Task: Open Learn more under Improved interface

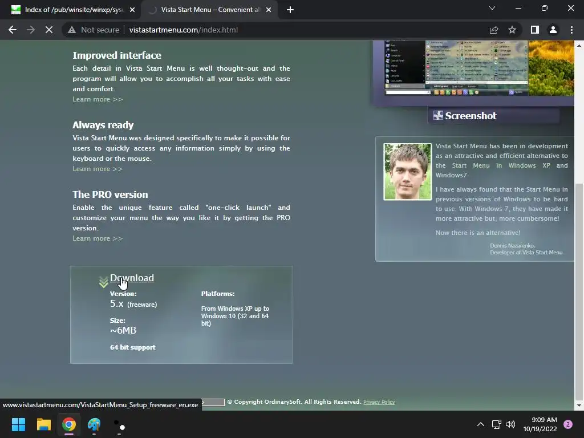Action: click(98, 99)
